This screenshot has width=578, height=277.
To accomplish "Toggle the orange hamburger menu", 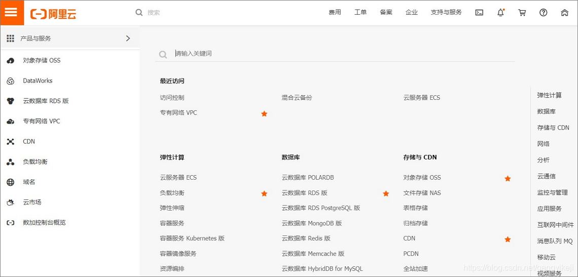I will pos(12,13).
